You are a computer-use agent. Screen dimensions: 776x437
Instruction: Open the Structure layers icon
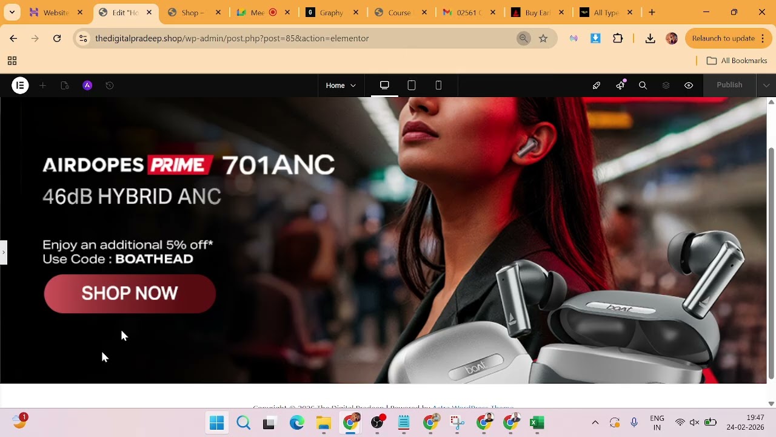666,86
